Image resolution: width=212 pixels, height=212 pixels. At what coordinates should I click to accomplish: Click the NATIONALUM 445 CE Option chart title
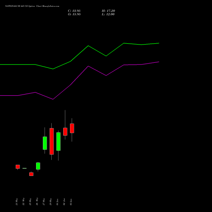(x=32, y=6)
